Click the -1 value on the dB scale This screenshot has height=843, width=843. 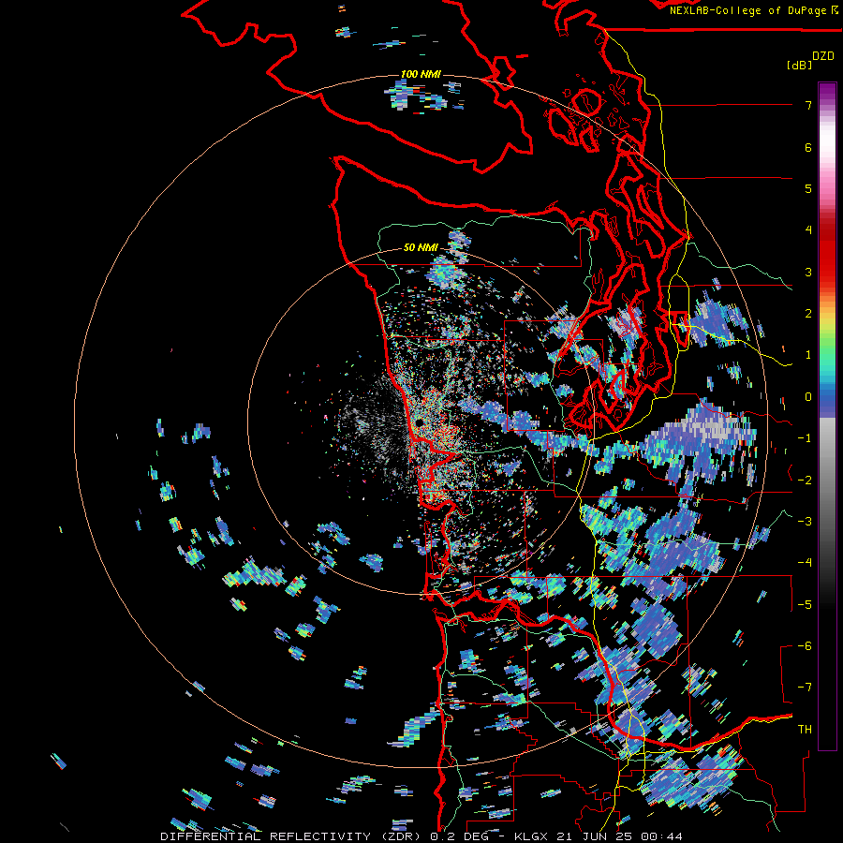[x=805, y=438]
